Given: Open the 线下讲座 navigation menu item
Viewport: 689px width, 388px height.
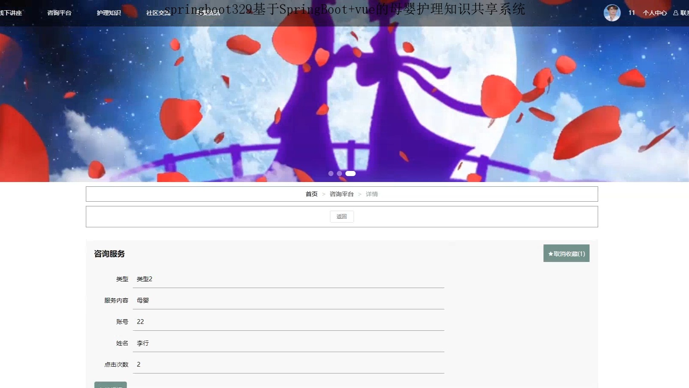Looking at the screenshot, I should pyautogui.click(x=10, y=13).
